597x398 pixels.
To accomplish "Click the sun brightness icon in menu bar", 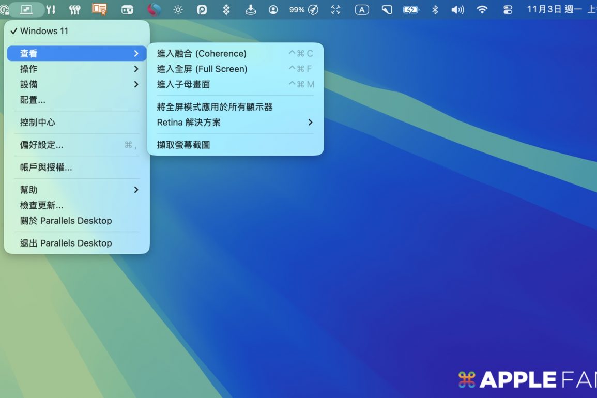I will pyautogui.click(x=178, y=10).
